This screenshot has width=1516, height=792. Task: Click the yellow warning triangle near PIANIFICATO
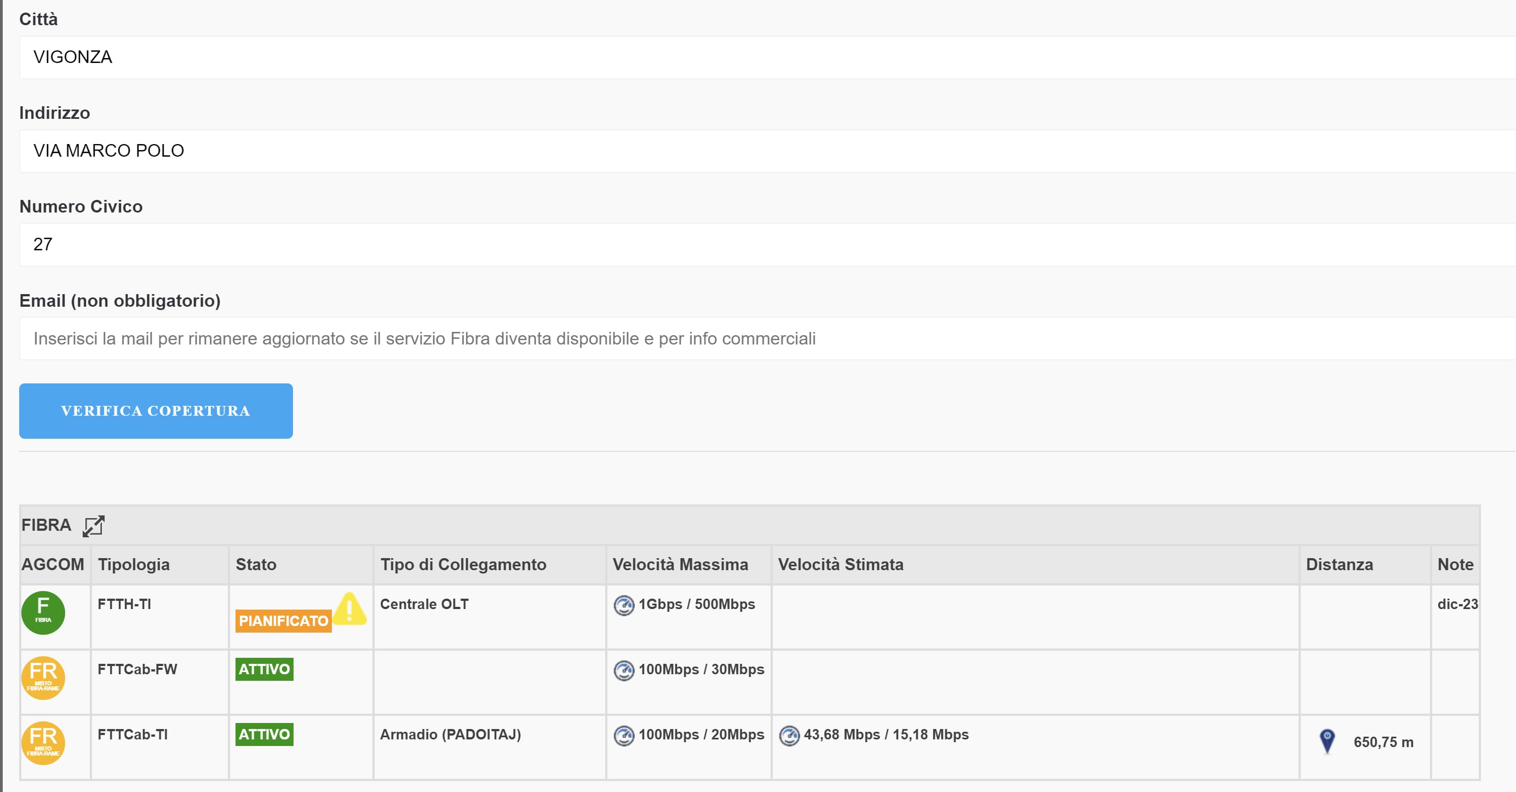pyautogui.click(x=350, y=609)
